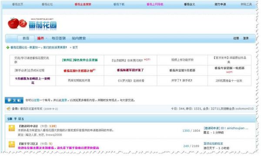
Task: Click the 今日: 544 statistics text
Action: (178, 109)
